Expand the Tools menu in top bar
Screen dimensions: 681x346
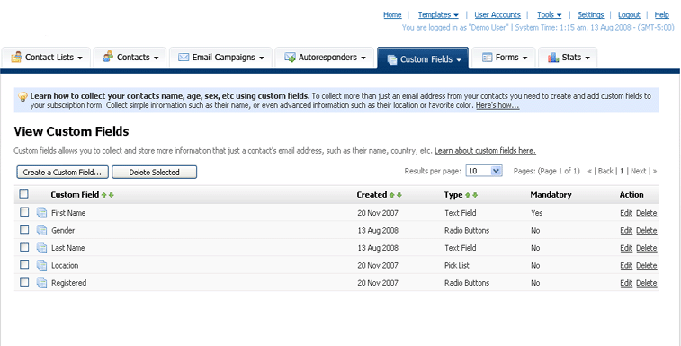549,14
